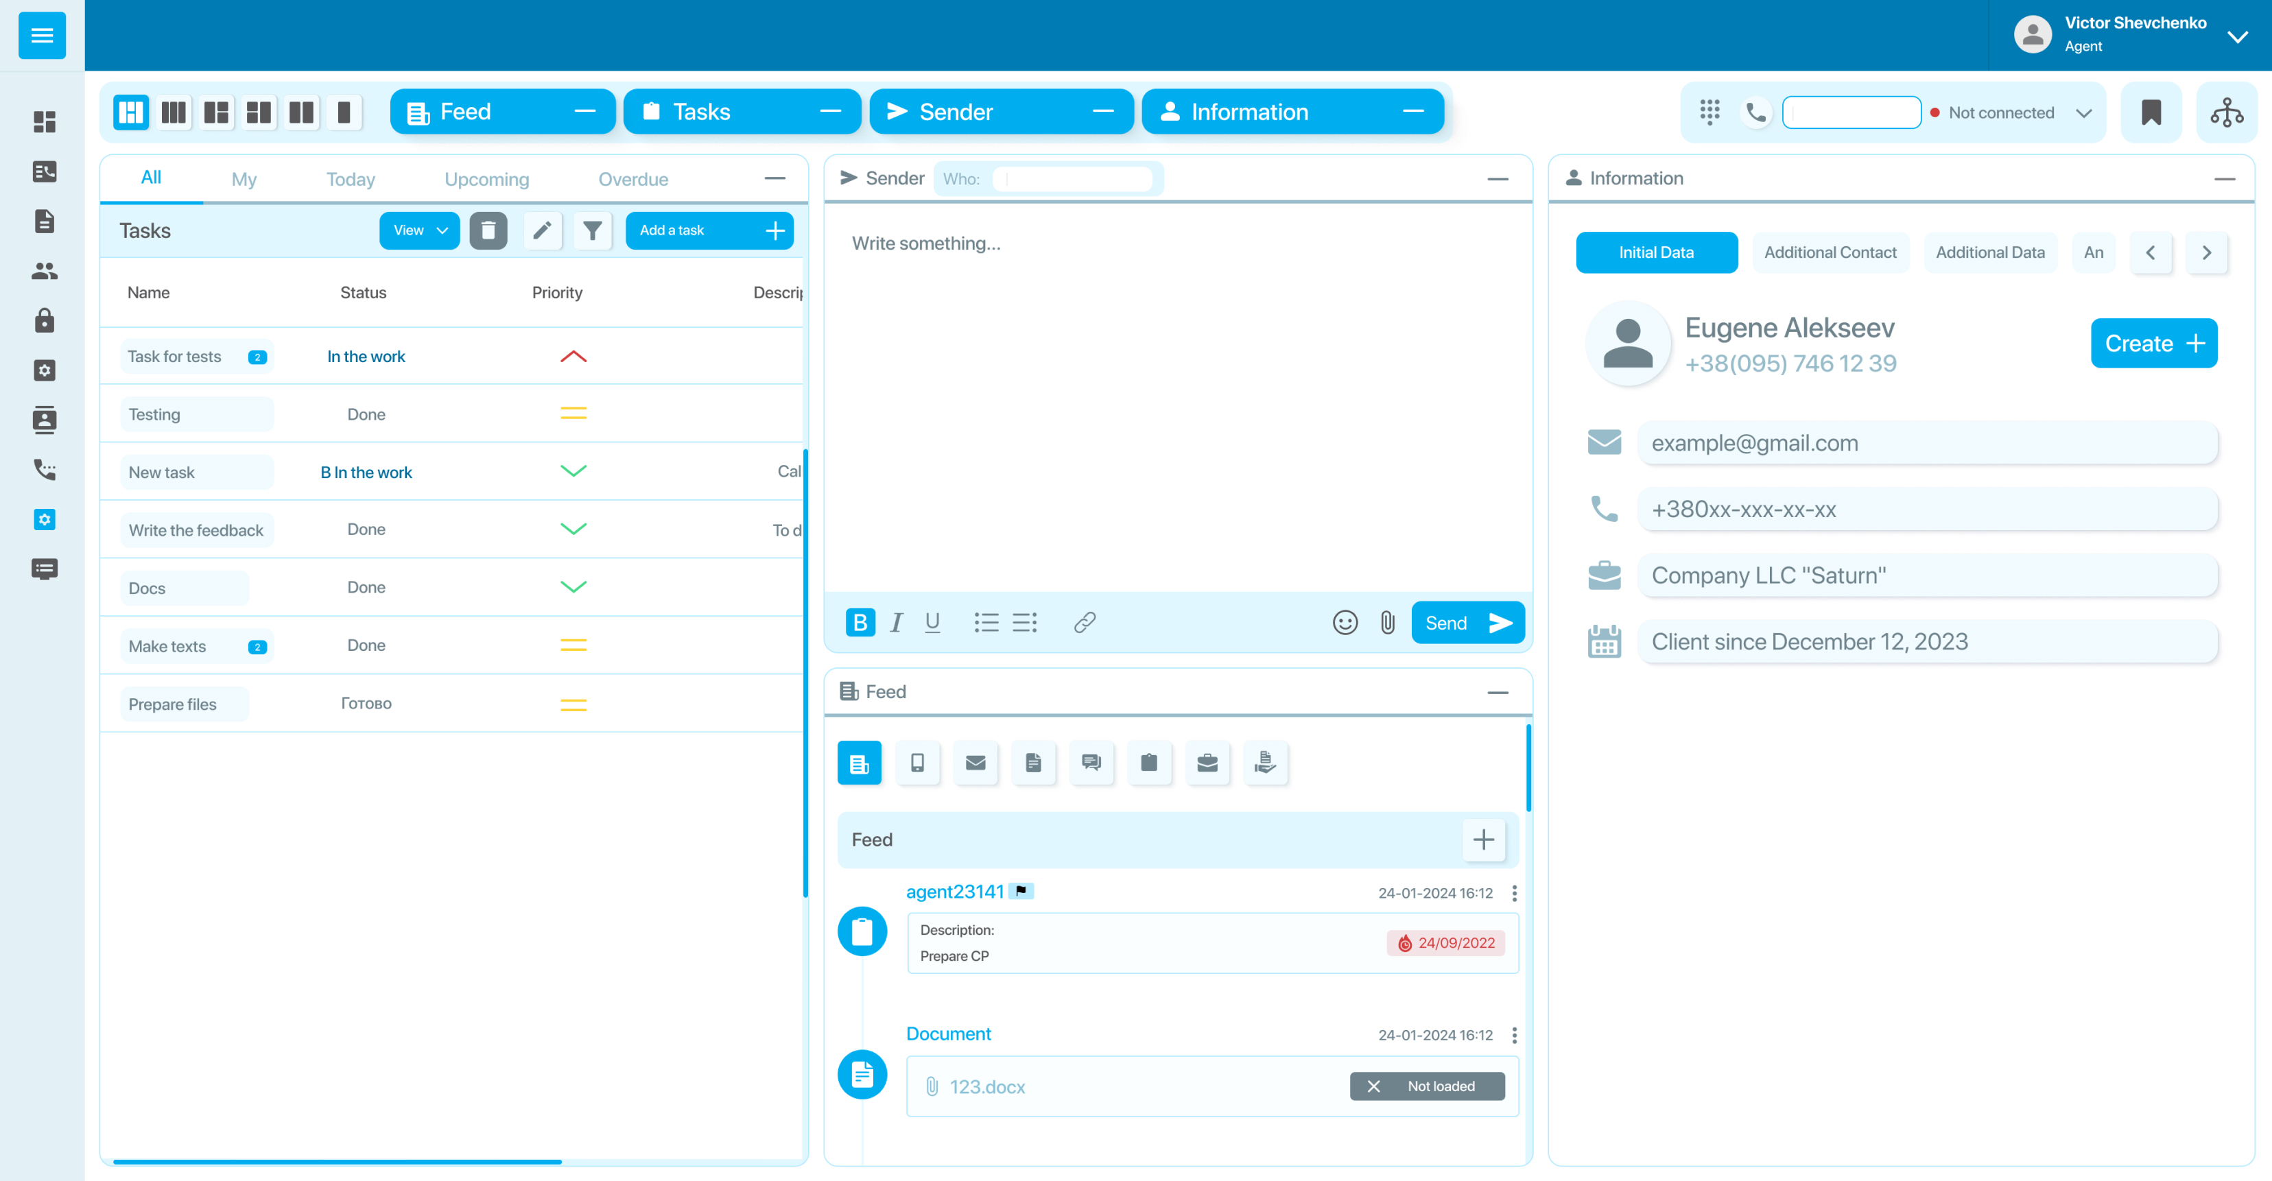Click the pencil edit icon in Tasks
This screenshot has width=2272, height=1181.
click(541, 230)
